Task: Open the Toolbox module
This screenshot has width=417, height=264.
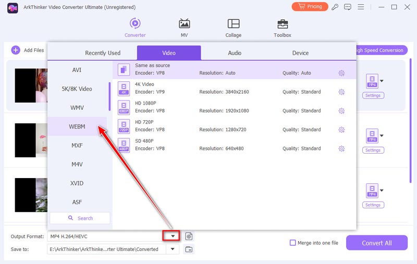Action: (x=283, y=28)
